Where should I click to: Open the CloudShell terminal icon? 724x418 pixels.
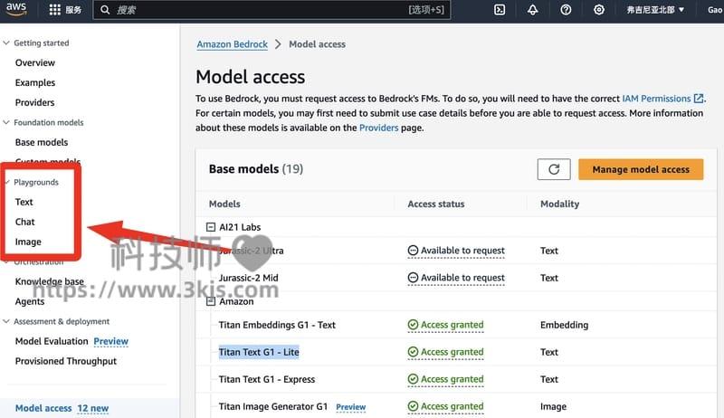(x=500, y=10)
